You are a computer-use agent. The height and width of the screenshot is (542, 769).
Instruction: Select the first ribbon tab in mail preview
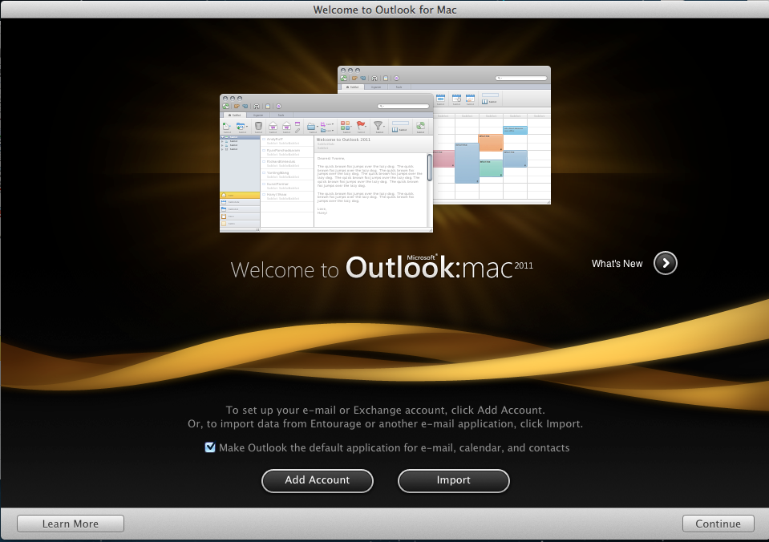coord(235,115)
